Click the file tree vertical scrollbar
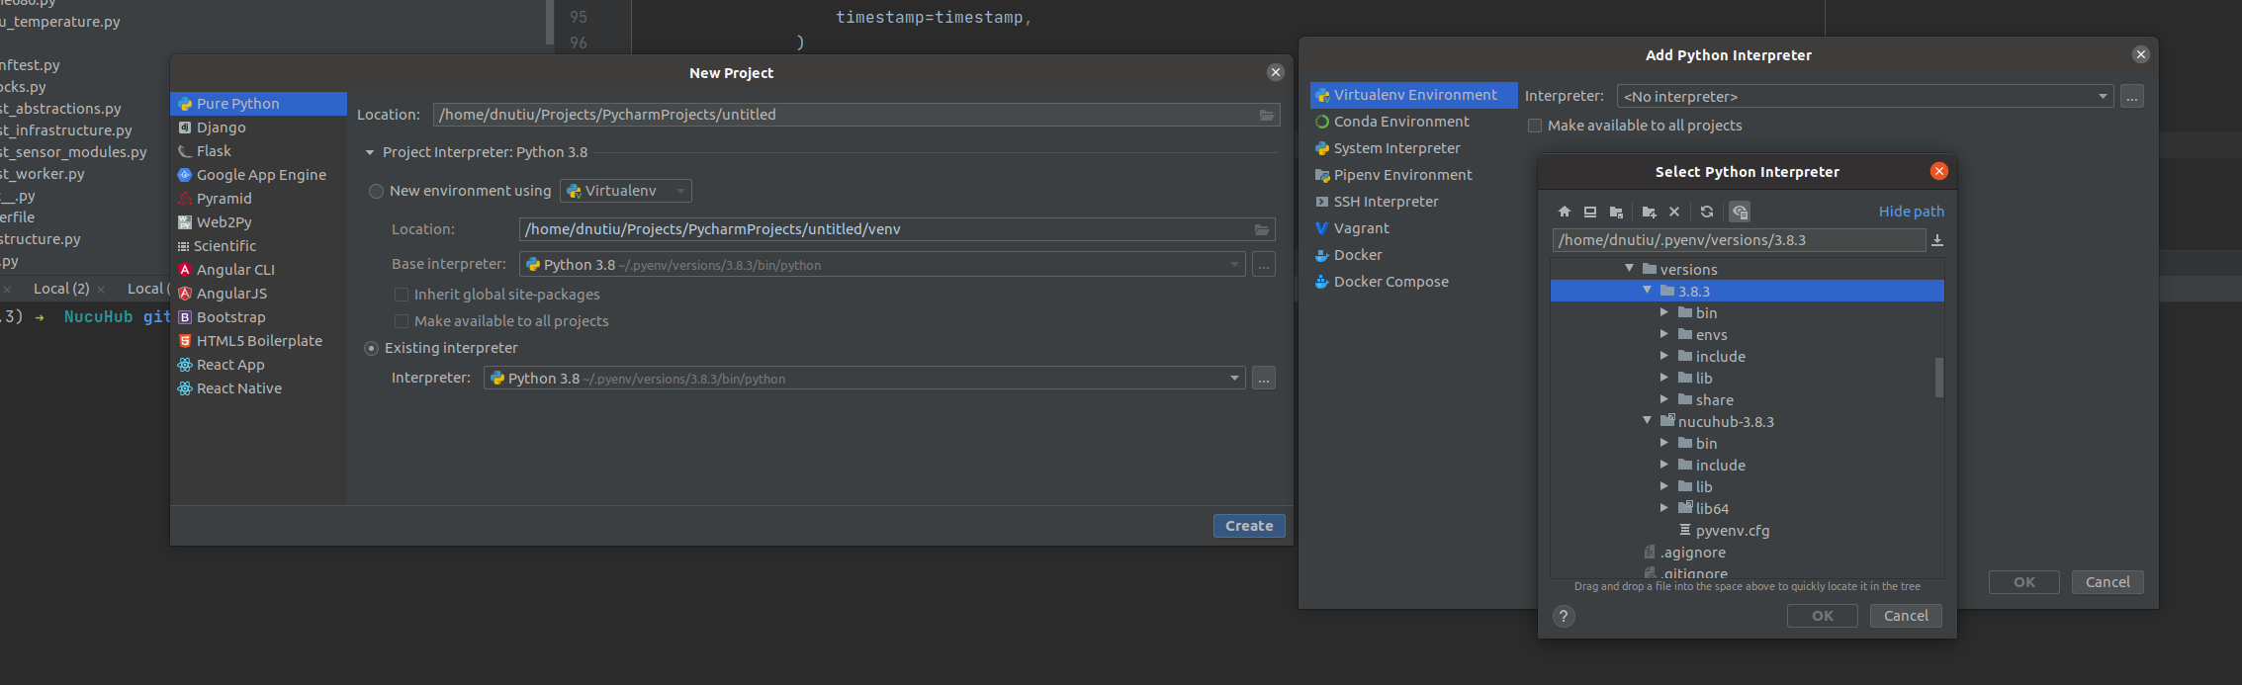The height and width of the screenshot is (685, 2242). (x=1938, y=378)
